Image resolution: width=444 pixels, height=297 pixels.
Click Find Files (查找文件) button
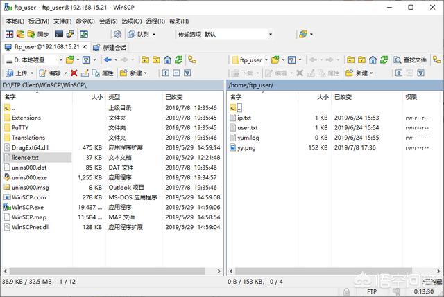tap(410, 60)
